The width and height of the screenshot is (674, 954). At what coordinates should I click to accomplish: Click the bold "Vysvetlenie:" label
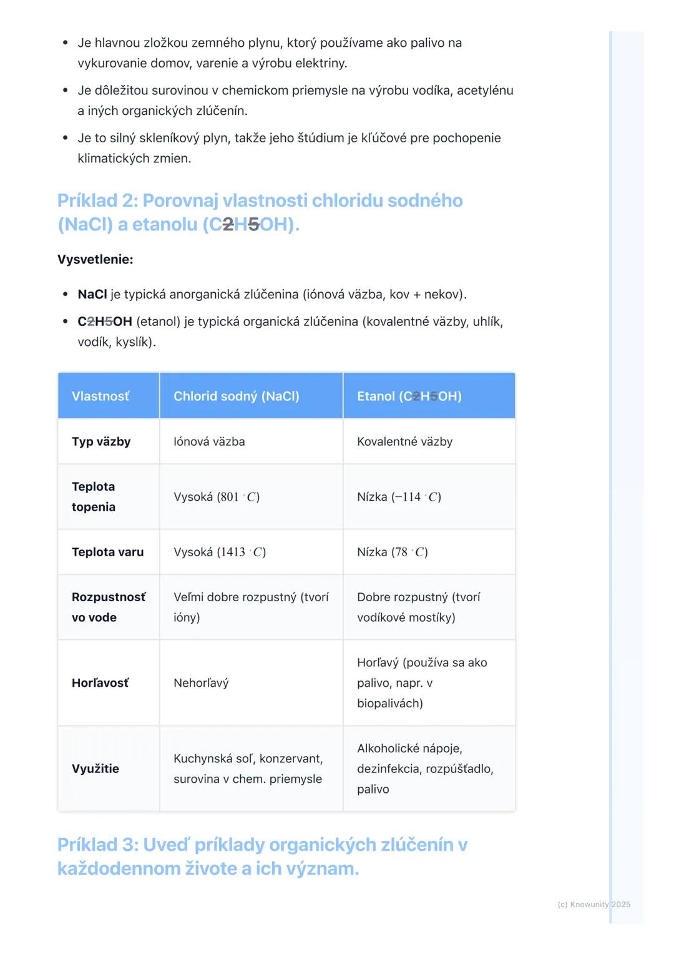tap(95, 259)
